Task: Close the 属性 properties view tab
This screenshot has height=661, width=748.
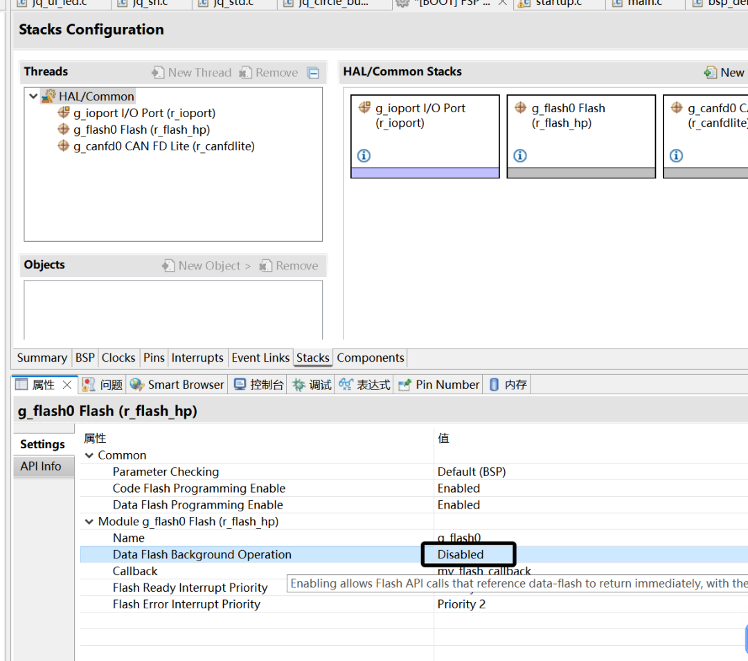Action: [x=67, y=385]
